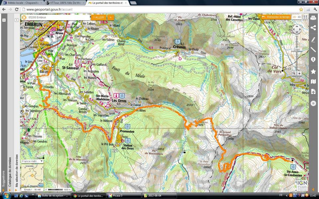This screenshot has width=319, height=199.
Task: Open the 2012-08-04 folder taskbar button
Action: 159,196
